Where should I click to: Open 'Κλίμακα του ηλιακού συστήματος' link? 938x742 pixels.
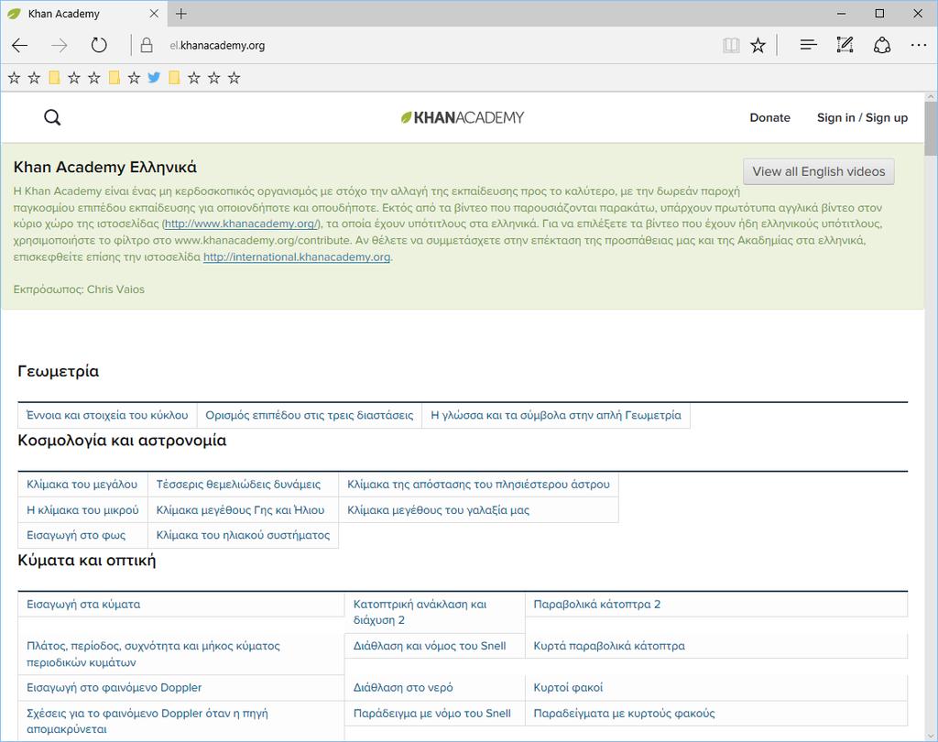tap(243, 535)
